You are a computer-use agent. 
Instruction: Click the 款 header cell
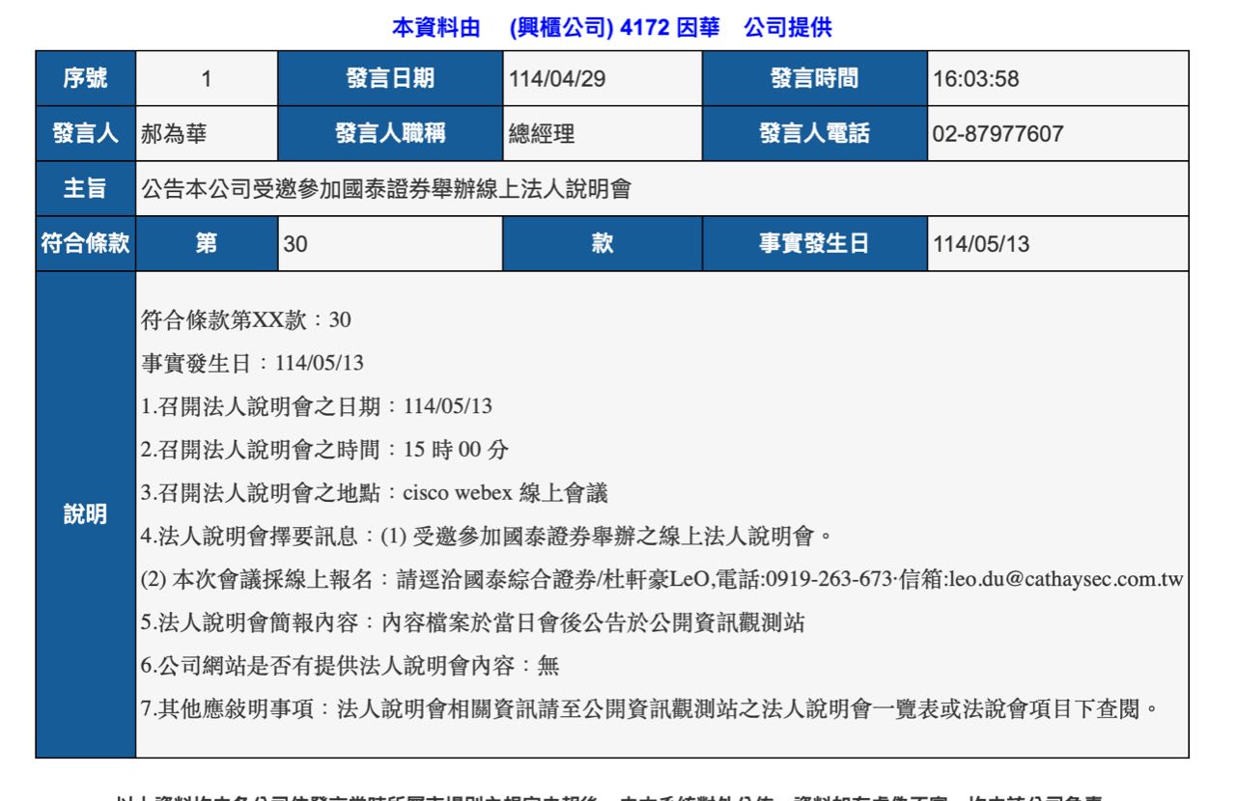(x=603, y=243)
